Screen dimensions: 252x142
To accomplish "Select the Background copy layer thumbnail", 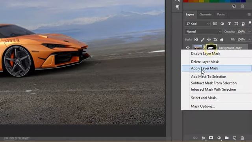I will (x=198, y=47).
